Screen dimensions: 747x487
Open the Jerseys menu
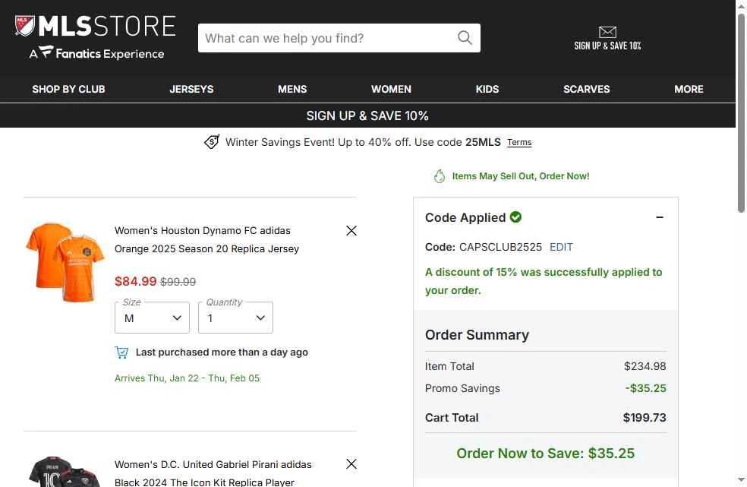pyautogui.click(x=191, y=89)
